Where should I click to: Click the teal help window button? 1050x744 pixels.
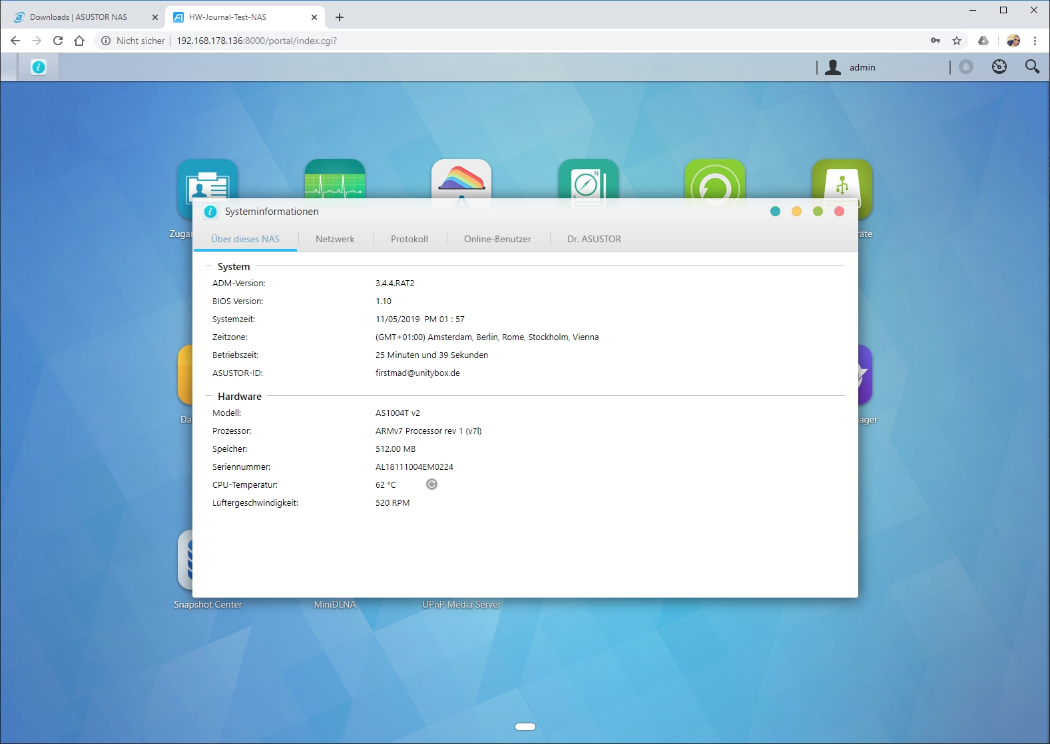coord(775,212)
